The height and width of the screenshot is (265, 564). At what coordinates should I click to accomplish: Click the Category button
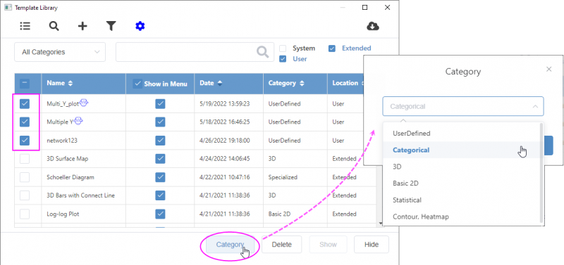point(230,245)
